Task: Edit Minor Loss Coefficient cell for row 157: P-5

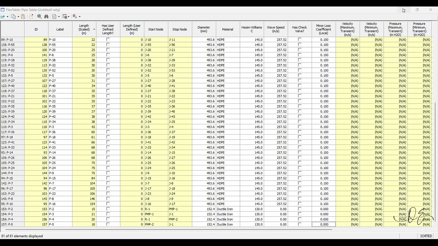Action: (x=324, y=224)
